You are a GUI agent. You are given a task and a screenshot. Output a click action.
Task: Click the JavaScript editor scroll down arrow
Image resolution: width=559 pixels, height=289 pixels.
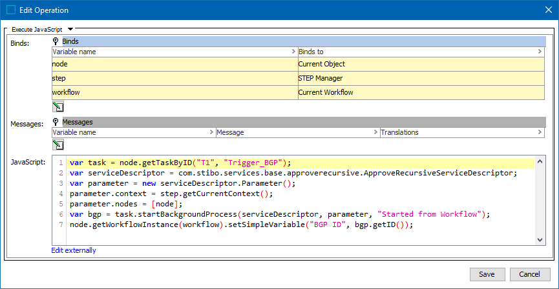540,239
